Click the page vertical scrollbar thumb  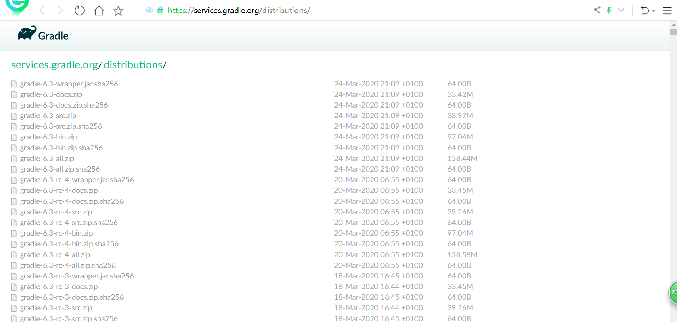(673, 32)
